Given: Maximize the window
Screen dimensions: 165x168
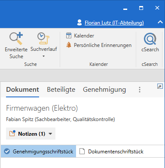Looking at the screenshot, I should [x=141, y=8].
